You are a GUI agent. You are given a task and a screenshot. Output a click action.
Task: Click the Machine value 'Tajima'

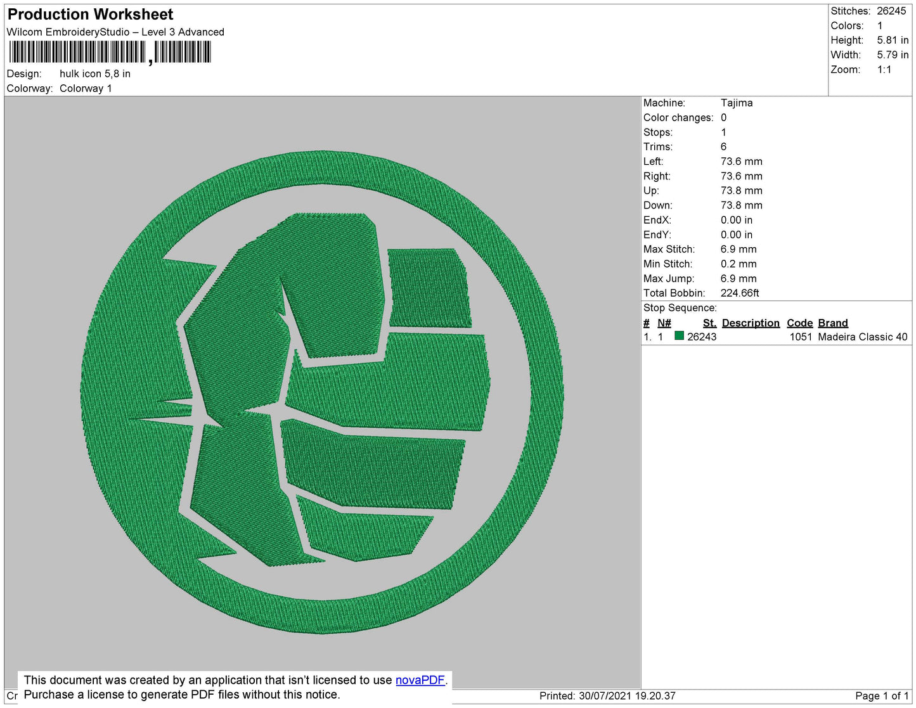pos(737,103)
